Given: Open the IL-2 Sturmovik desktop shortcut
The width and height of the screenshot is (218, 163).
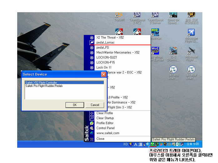Looking at the screenshot, I should 173,54.
